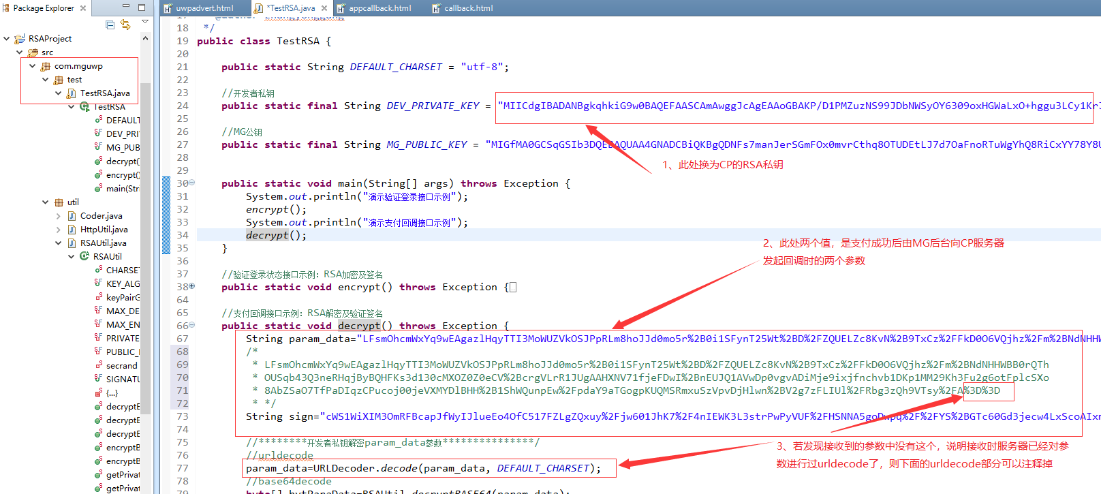Click the Link with Editor icon
1101x494 pixels.
[x=125, y=25]
